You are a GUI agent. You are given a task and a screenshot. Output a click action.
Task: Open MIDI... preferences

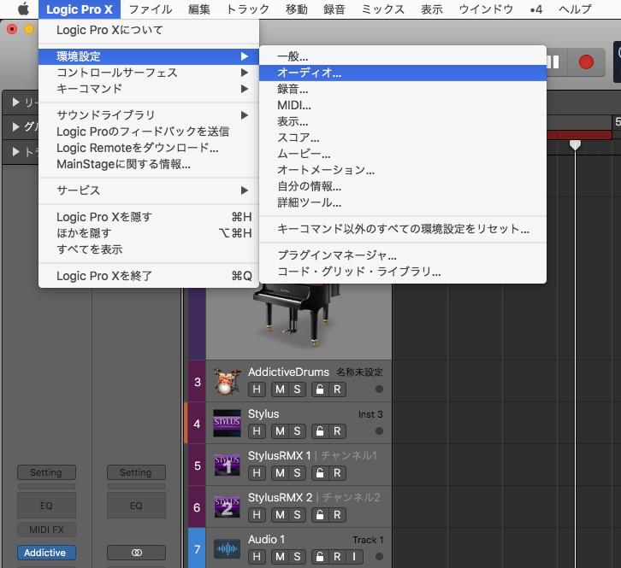coord(403,106)
